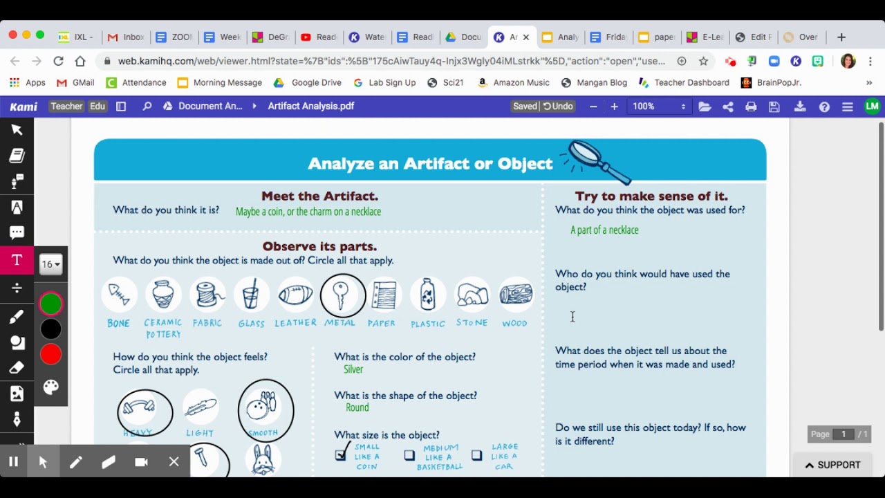Toggle the Kami sidebar panel icon

pyautogui.click(x=121, y=107)
